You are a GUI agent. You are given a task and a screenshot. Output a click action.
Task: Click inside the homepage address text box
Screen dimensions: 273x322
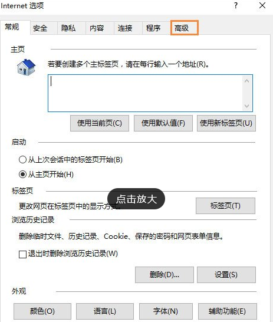coord(145,93)
